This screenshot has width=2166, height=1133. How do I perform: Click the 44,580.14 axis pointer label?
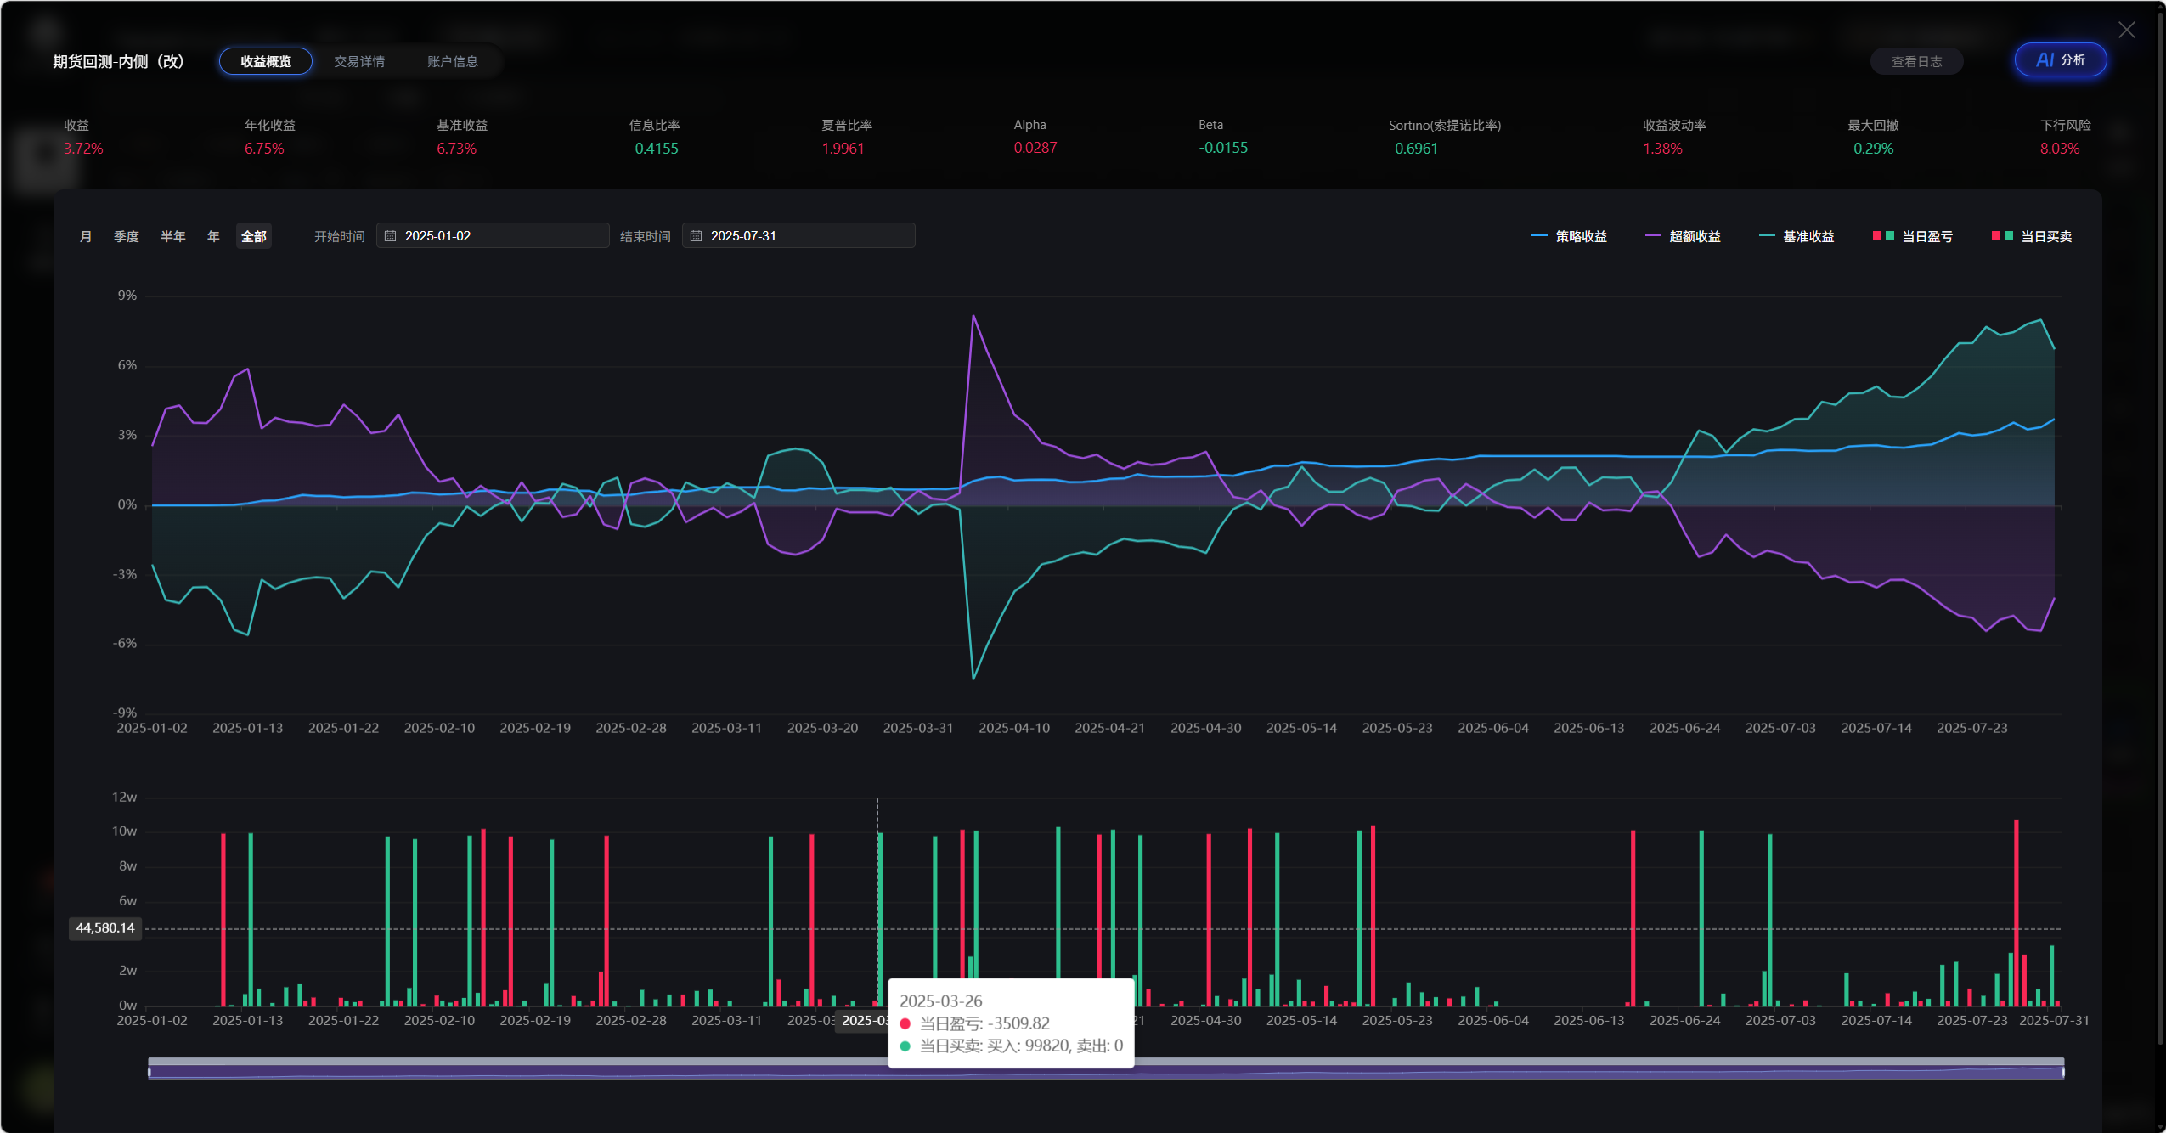coord(105,928)
